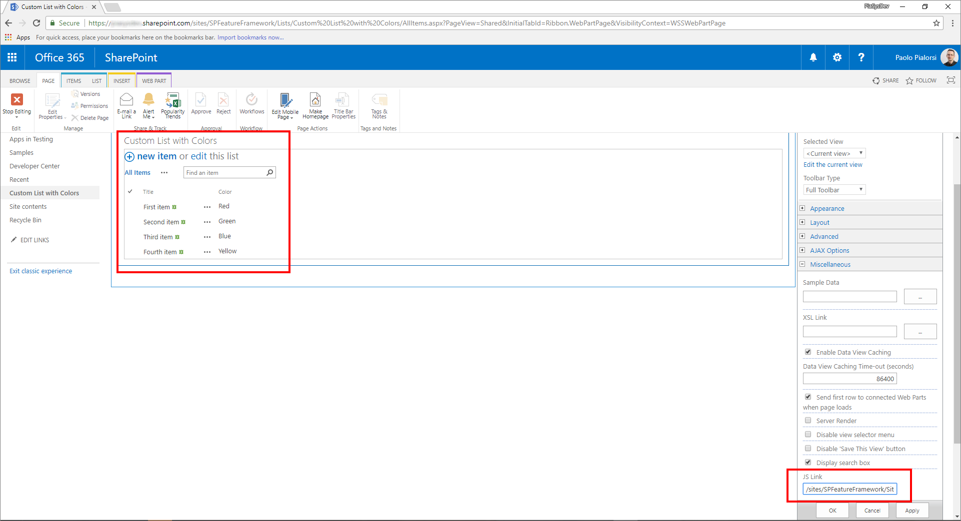Screen dimensions: 961x521
Task: Open the help question mark icon
Action: click(861, 57)
